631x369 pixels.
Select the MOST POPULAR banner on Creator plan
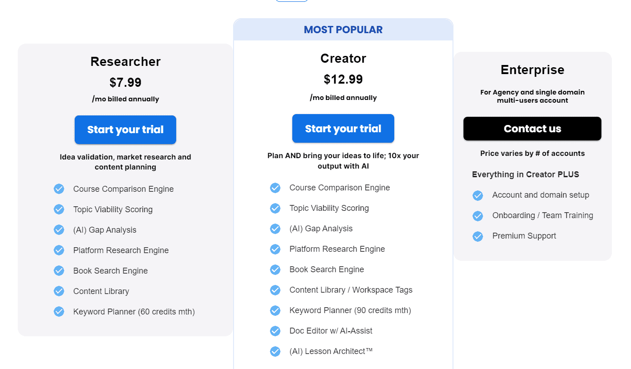coord(343,29)
